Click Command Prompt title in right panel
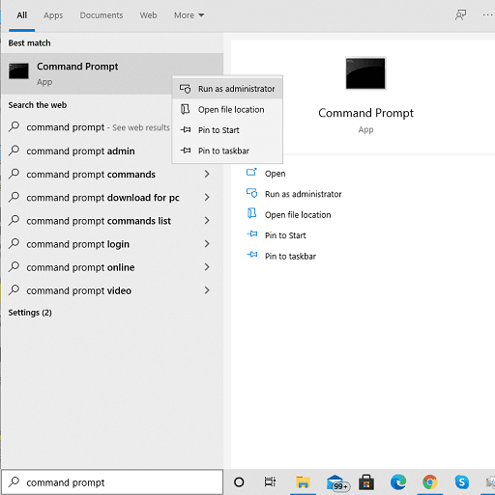The width and height of the screenshot is (495, 495). point(365,113)
